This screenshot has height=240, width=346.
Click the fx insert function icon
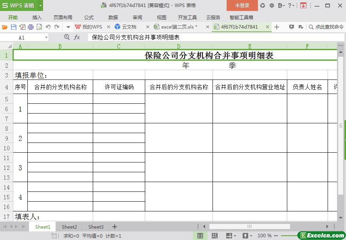[x=77, y=37]
